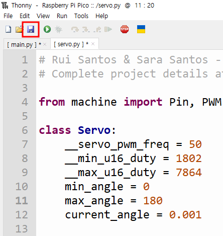
Task: Click the 'class' keyword on line 6
Action: (x=55, y=130)
